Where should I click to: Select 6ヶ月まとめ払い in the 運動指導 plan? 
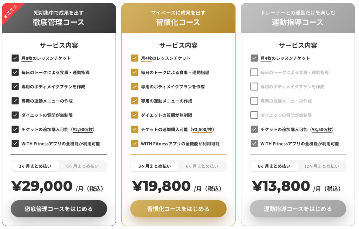click(x=274, y=166)
